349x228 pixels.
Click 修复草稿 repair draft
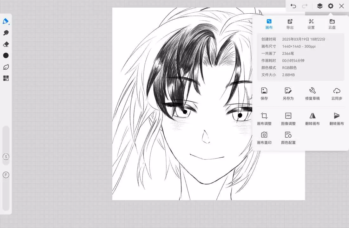pyautogui.click(x=312, y=94)
